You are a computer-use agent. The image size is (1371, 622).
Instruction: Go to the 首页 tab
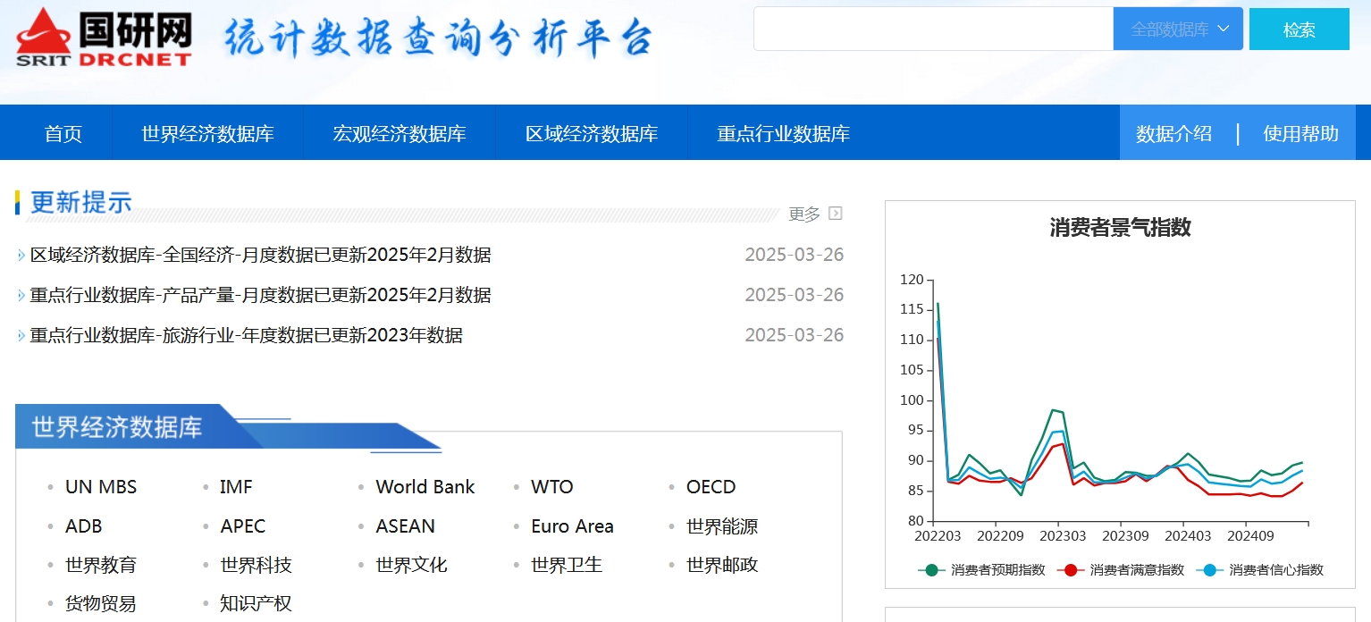pyautogui.click(x=63, y=134)
